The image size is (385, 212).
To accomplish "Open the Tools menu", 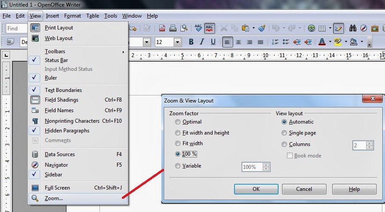I will coord(110,16).
